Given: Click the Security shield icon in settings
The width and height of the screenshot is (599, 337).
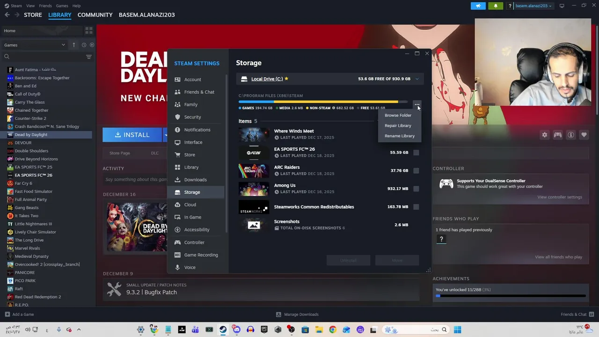Looking at the screenshot, I should [x=177, y=117].
